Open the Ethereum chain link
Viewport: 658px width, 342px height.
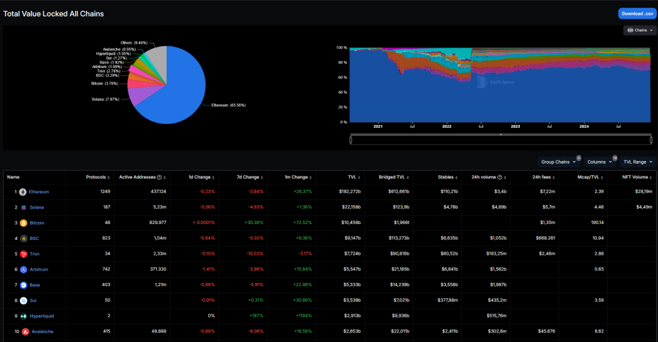39,192
